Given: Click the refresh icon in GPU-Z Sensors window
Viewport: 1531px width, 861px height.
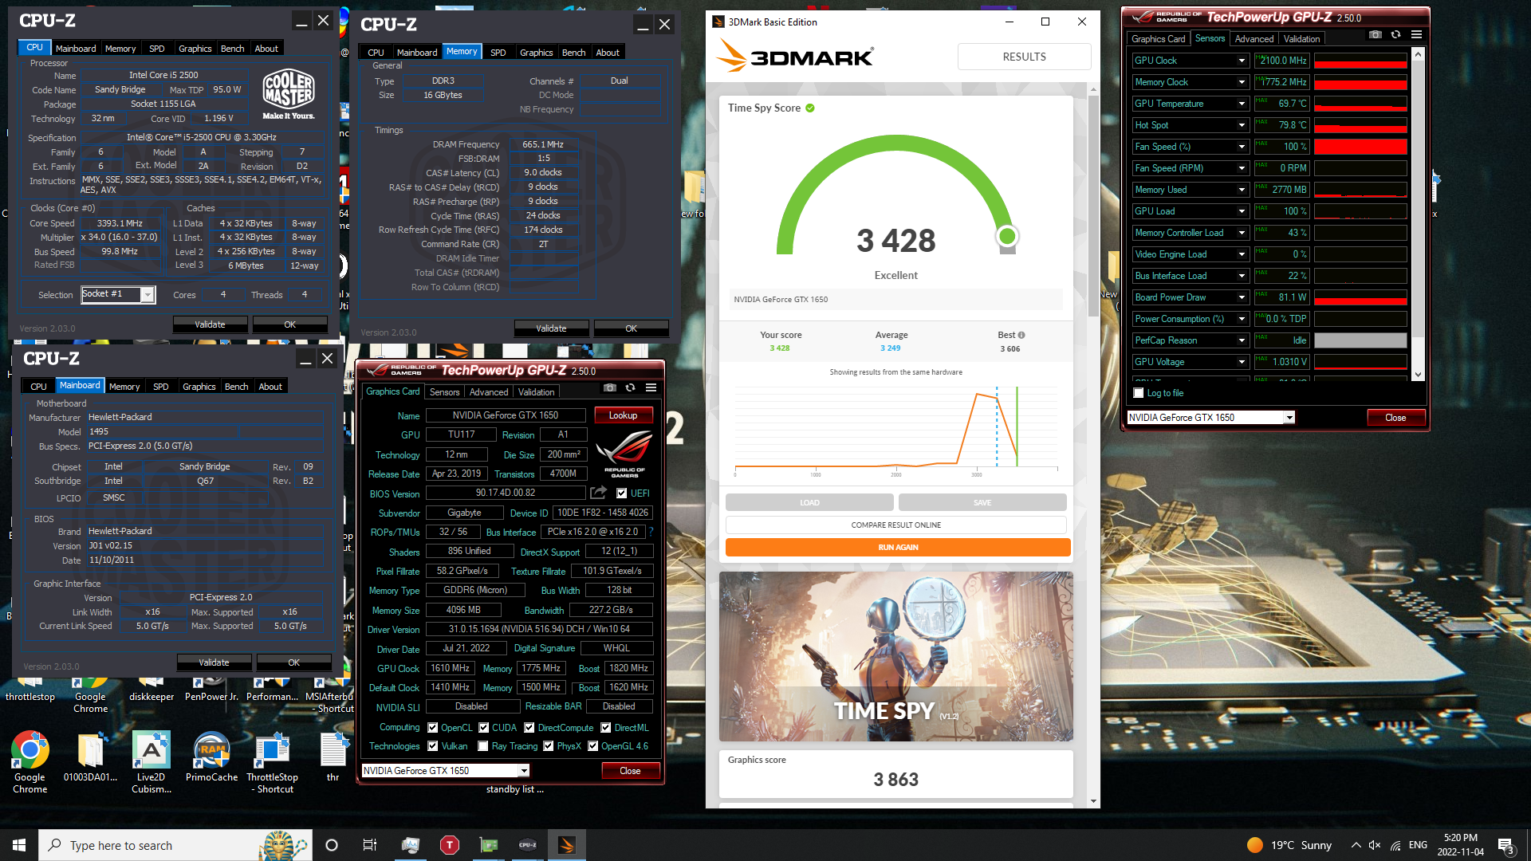Looking at the screenshot, I should pyautogui.click(x=1395, y=34).
